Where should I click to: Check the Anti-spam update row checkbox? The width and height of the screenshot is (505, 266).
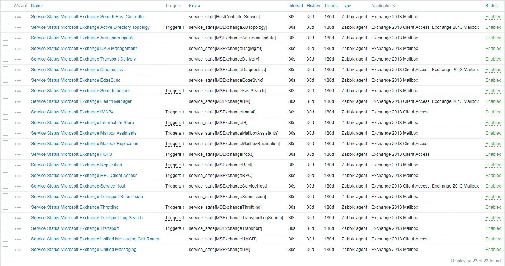pos(5,38)
